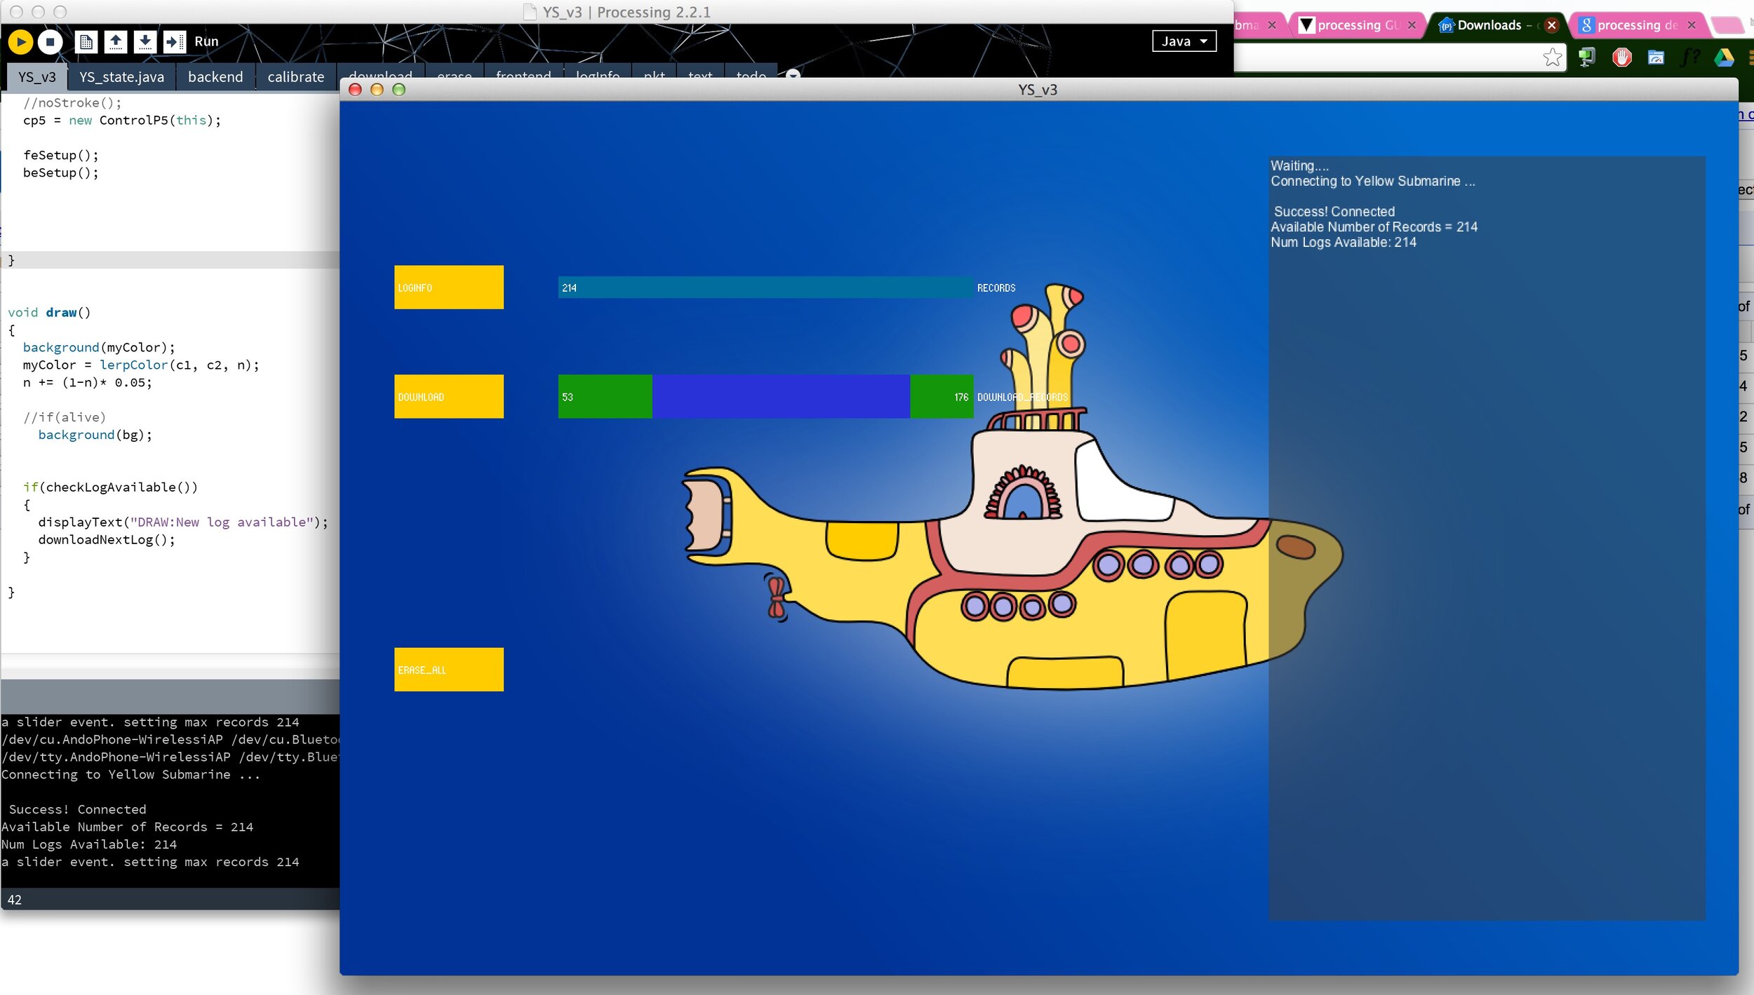Click the ERASE_ALL yellow button
Viewport: 1754px width, 995px height.
[x=449, y=670]
